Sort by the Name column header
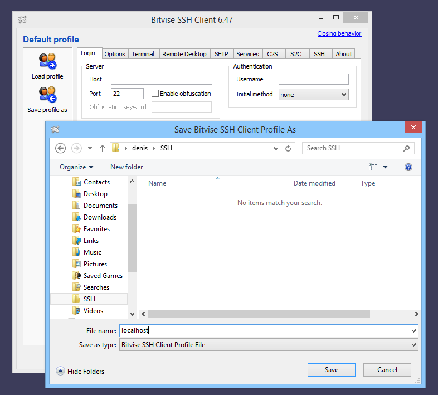The image size is (438, 395). [157, 183]
